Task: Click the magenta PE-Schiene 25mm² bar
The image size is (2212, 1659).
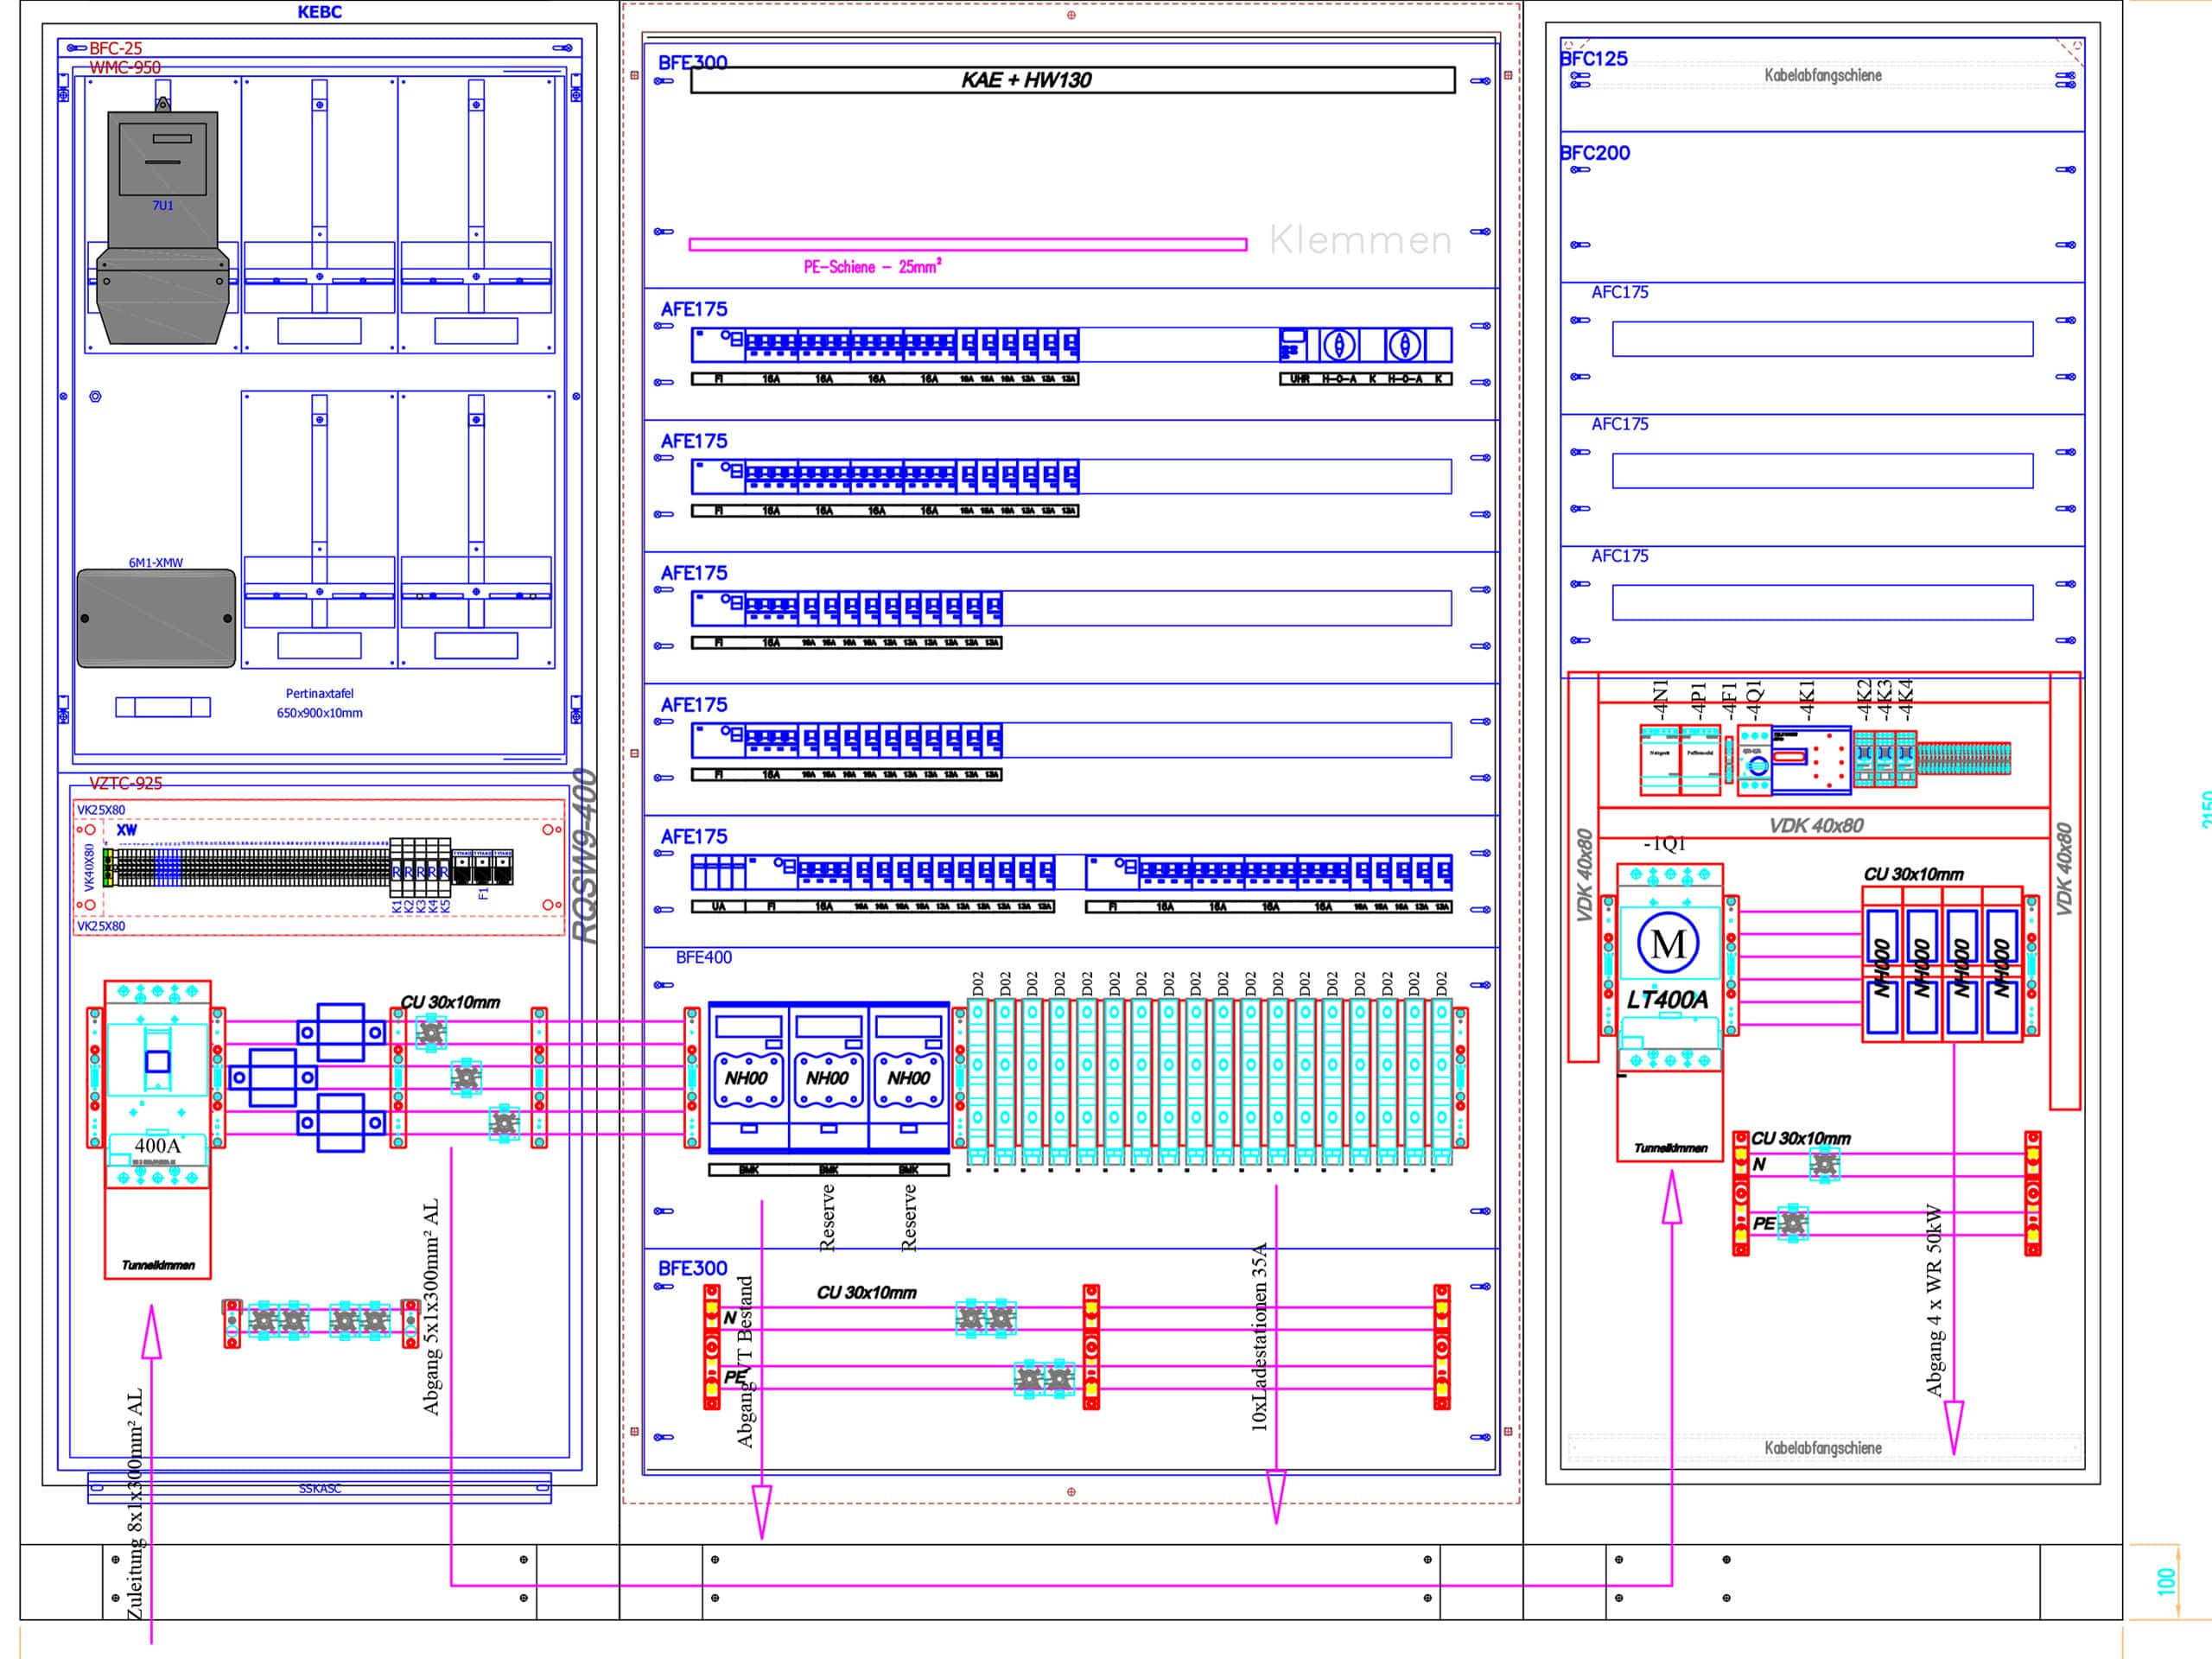Action: (x=967, y=244)
